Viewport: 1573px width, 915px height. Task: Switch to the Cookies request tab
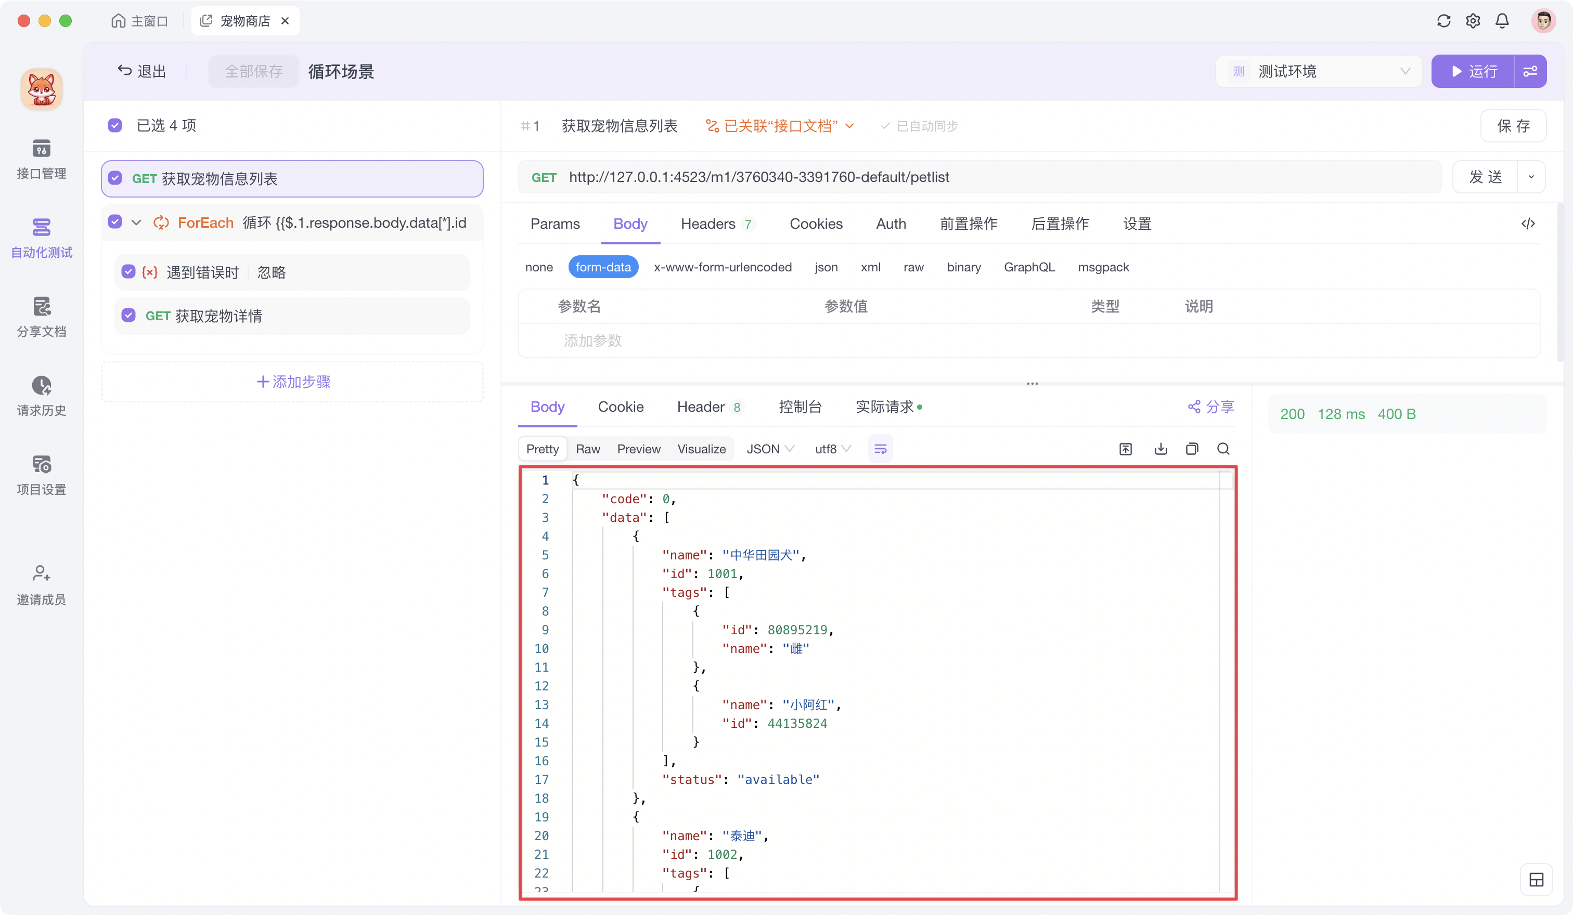[x=816, y=224]
